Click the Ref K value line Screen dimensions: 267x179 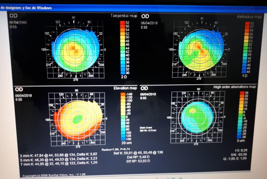[138, 153]
